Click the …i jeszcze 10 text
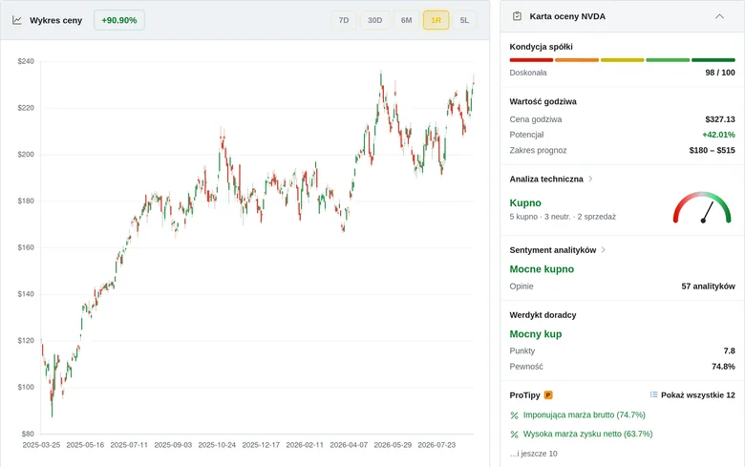The width and height of the screenshot is (745, 467). pos(533,454)
